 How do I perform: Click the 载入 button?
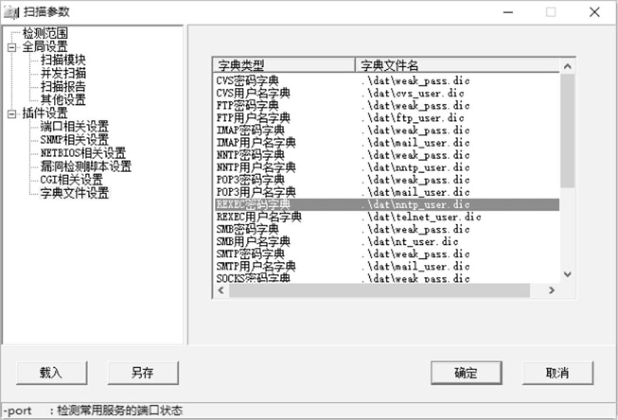[x=51, y=373]
